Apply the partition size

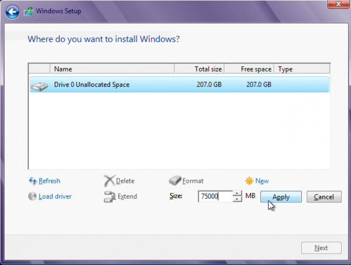281,197
